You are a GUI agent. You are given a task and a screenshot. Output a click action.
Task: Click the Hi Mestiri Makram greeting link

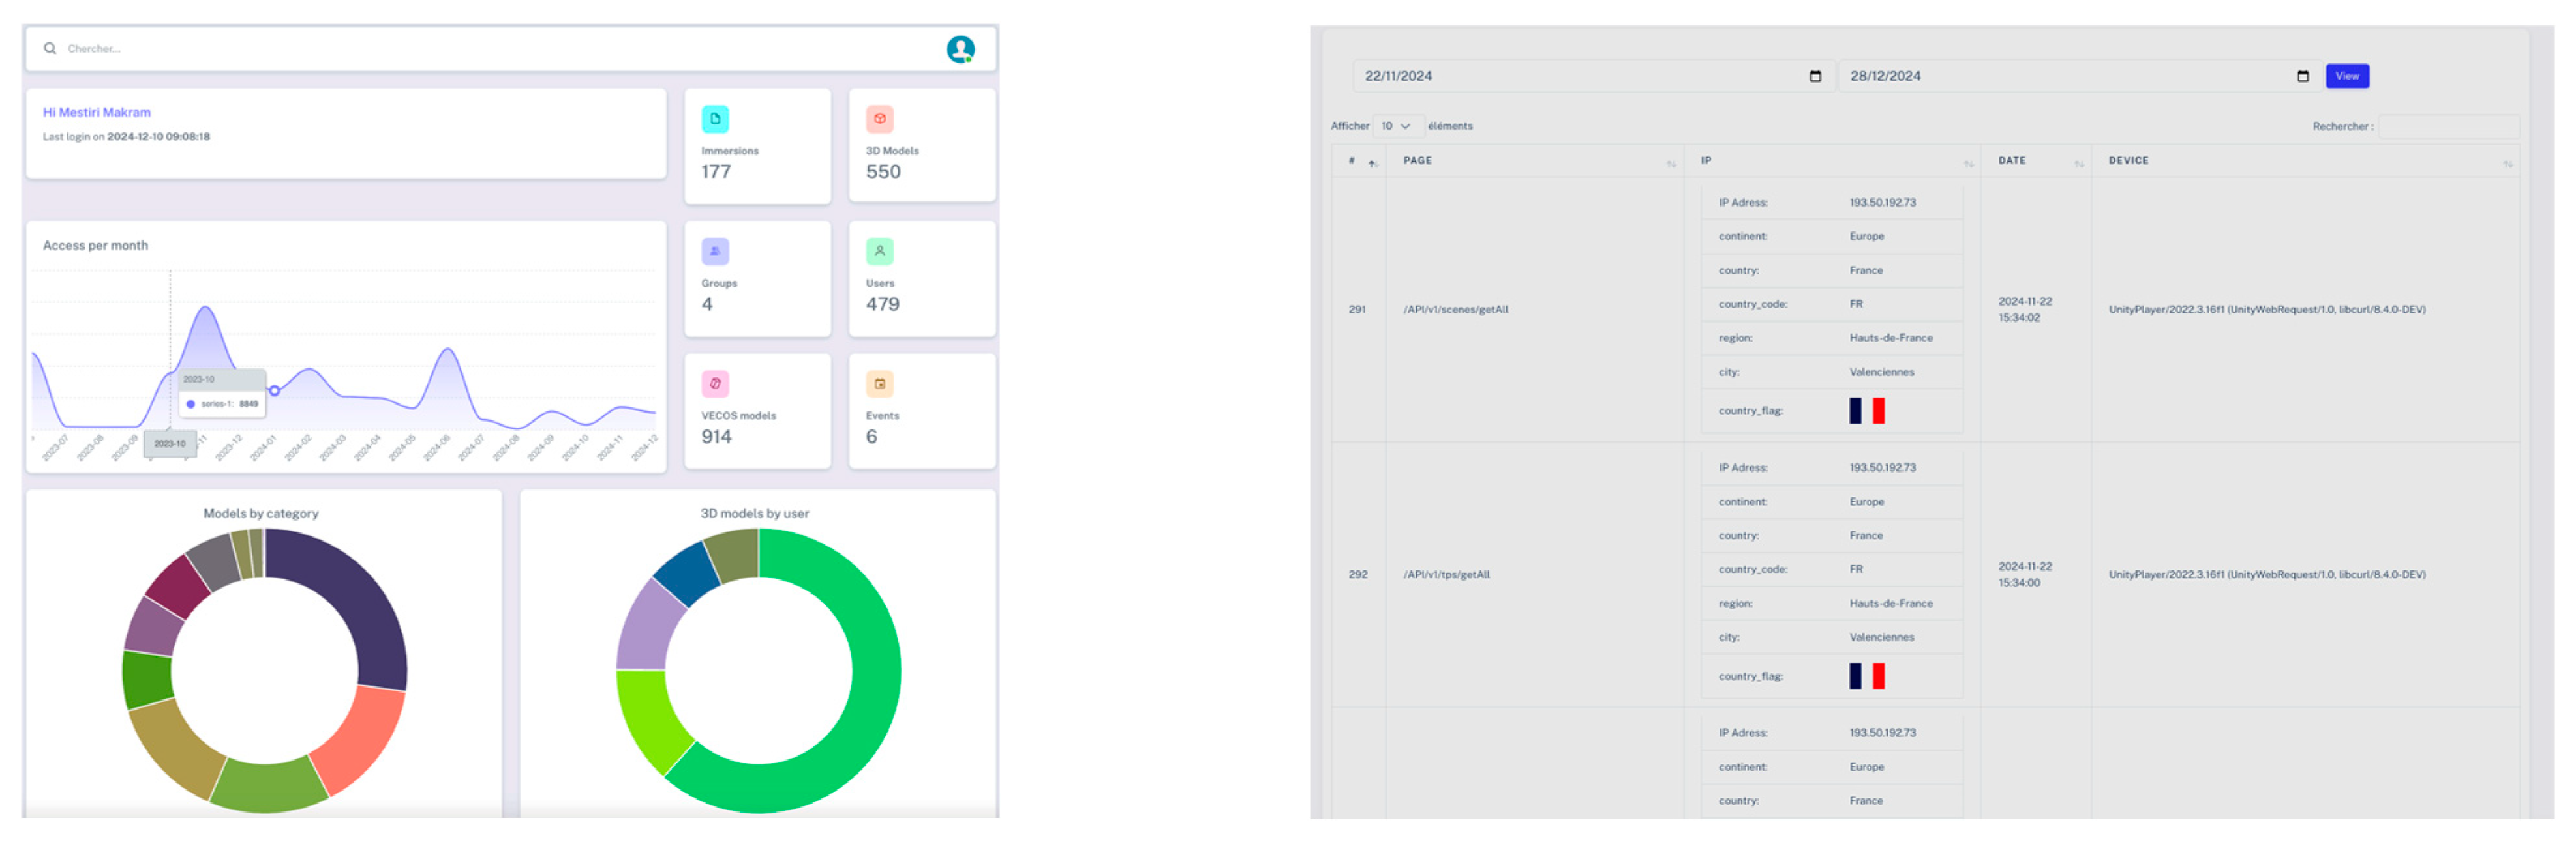(96, 112)
